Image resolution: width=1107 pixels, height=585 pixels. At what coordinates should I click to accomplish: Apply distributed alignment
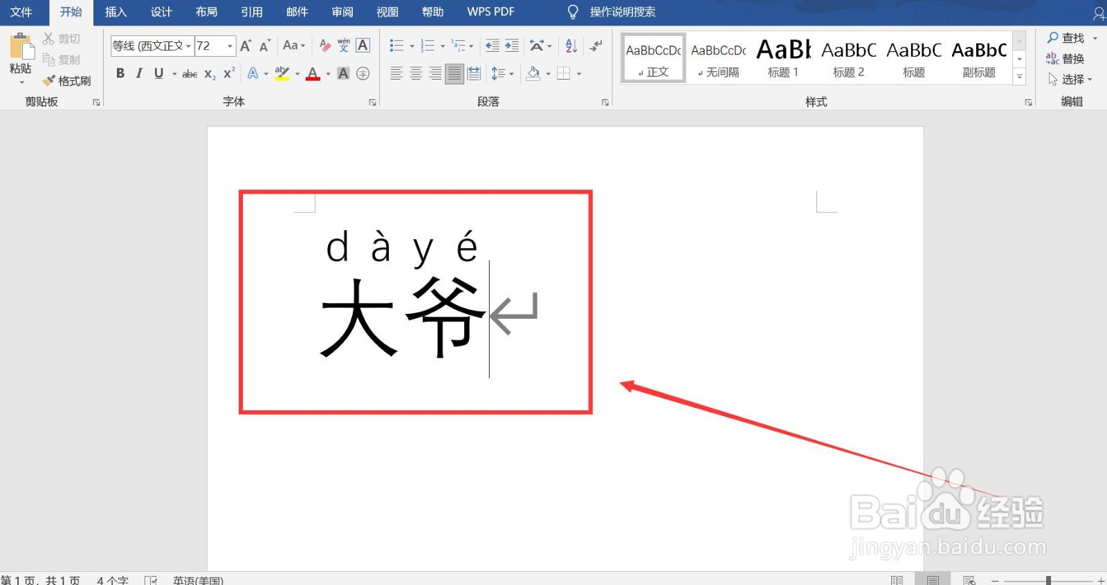474,73
